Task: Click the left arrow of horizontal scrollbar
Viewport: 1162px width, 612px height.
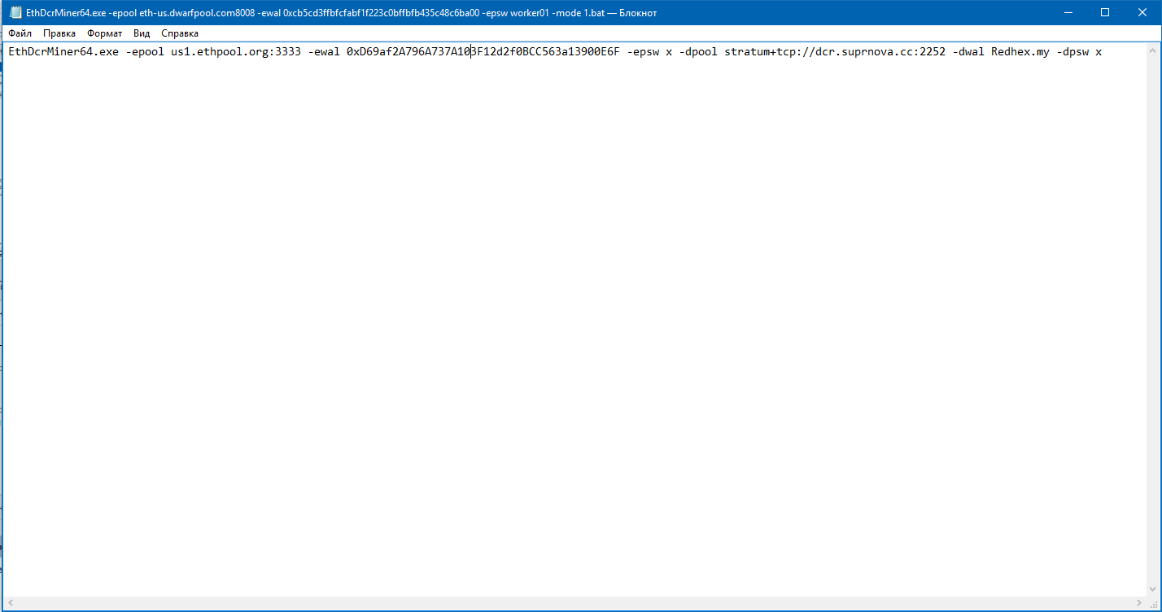Action: point(10,604)
